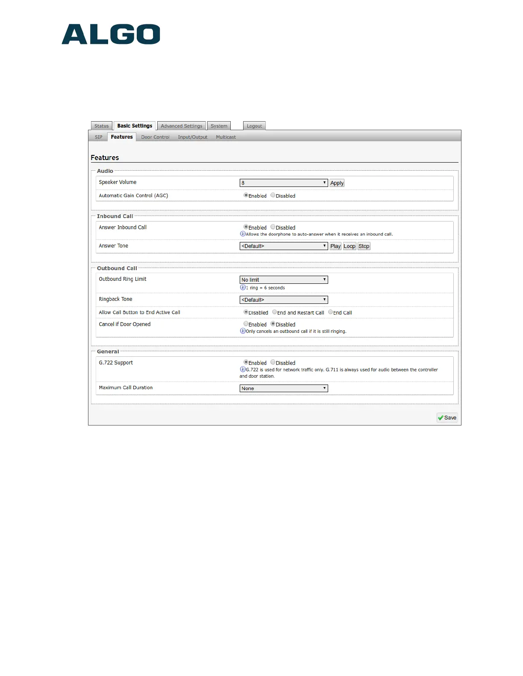This screenshot has width=523, height=676.
Task: Click the 'Maximum Call Duration' label
Action: (x=126, y=388)
